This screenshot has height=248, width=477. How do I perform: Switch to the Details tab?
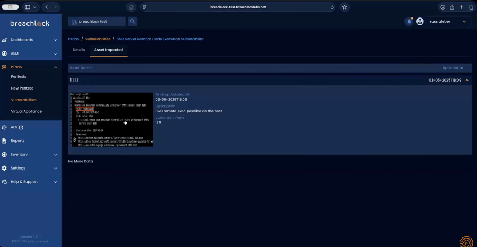pos(79,50)
